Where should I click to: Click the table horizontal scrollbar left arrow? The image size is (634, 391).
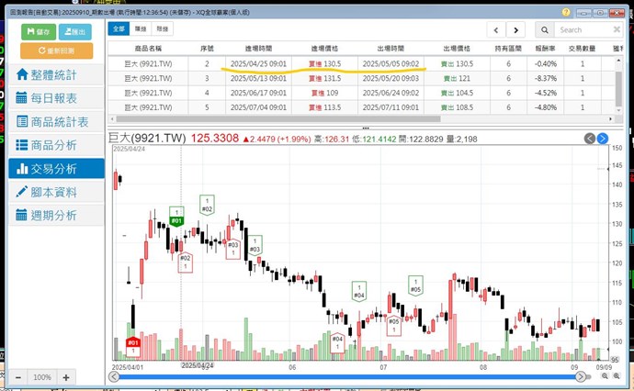click(112, 119)
